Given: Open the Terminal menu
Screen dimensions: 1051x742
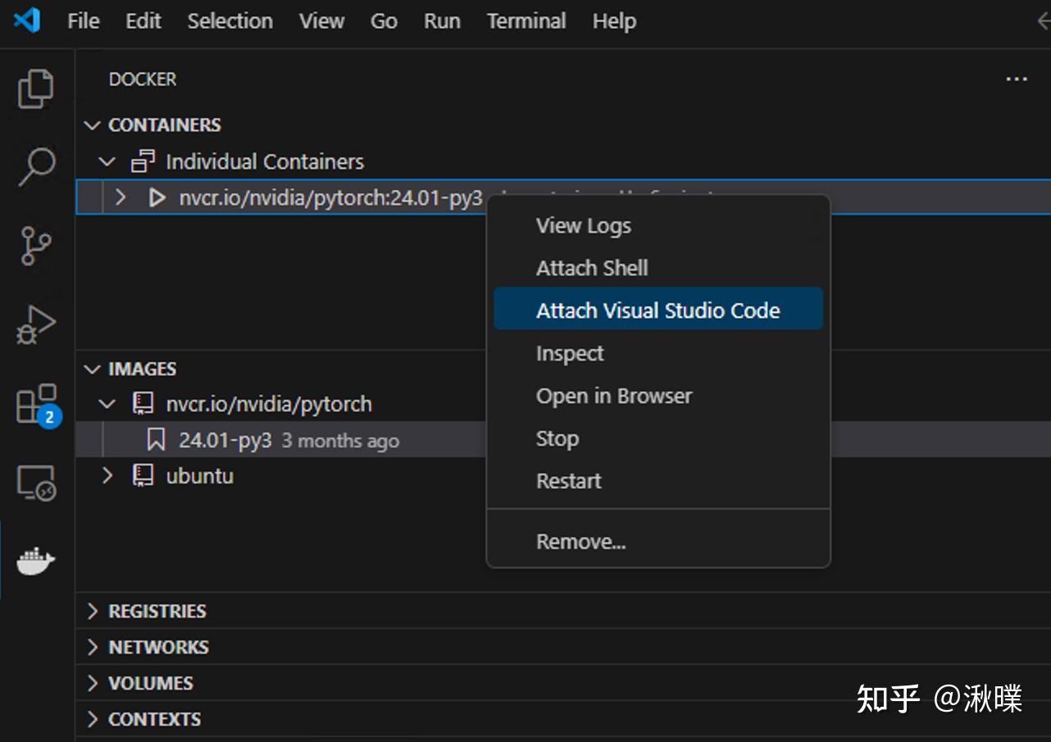Looking at the screenshot, I should tap(525, 20).
